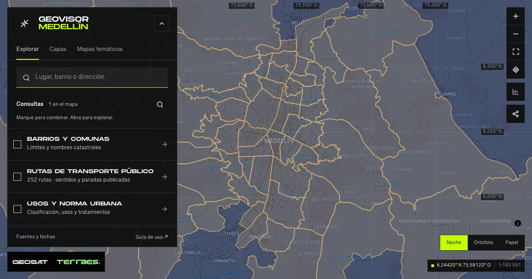This screenshot has height=279, width=532.
Task: Open the Mapas temáticos tab
Action: tap(100, 49)
